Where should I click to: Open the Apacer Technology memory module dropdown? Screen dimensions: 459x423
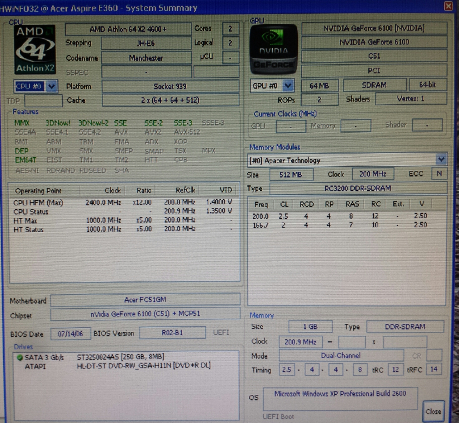click(x=441, y=160)
